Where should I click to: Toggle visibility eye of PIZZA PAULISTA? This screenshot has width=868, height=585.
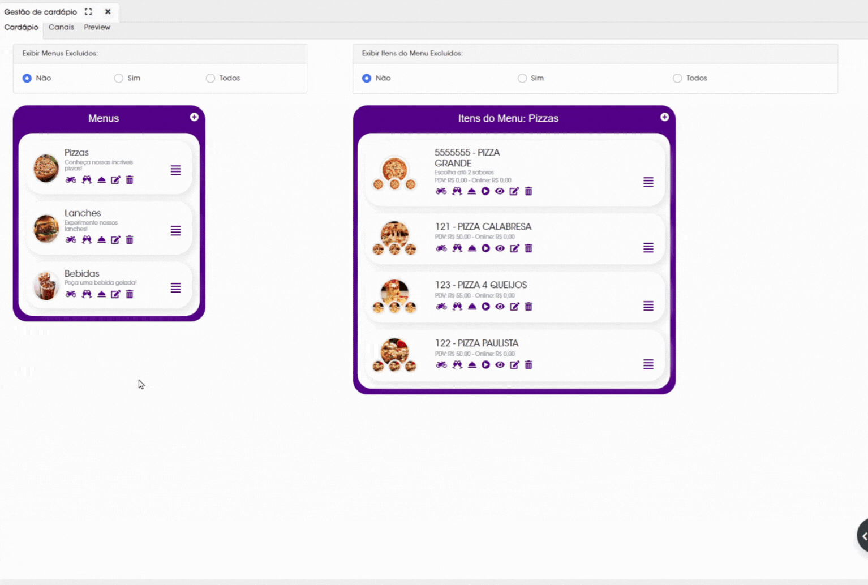500,365
